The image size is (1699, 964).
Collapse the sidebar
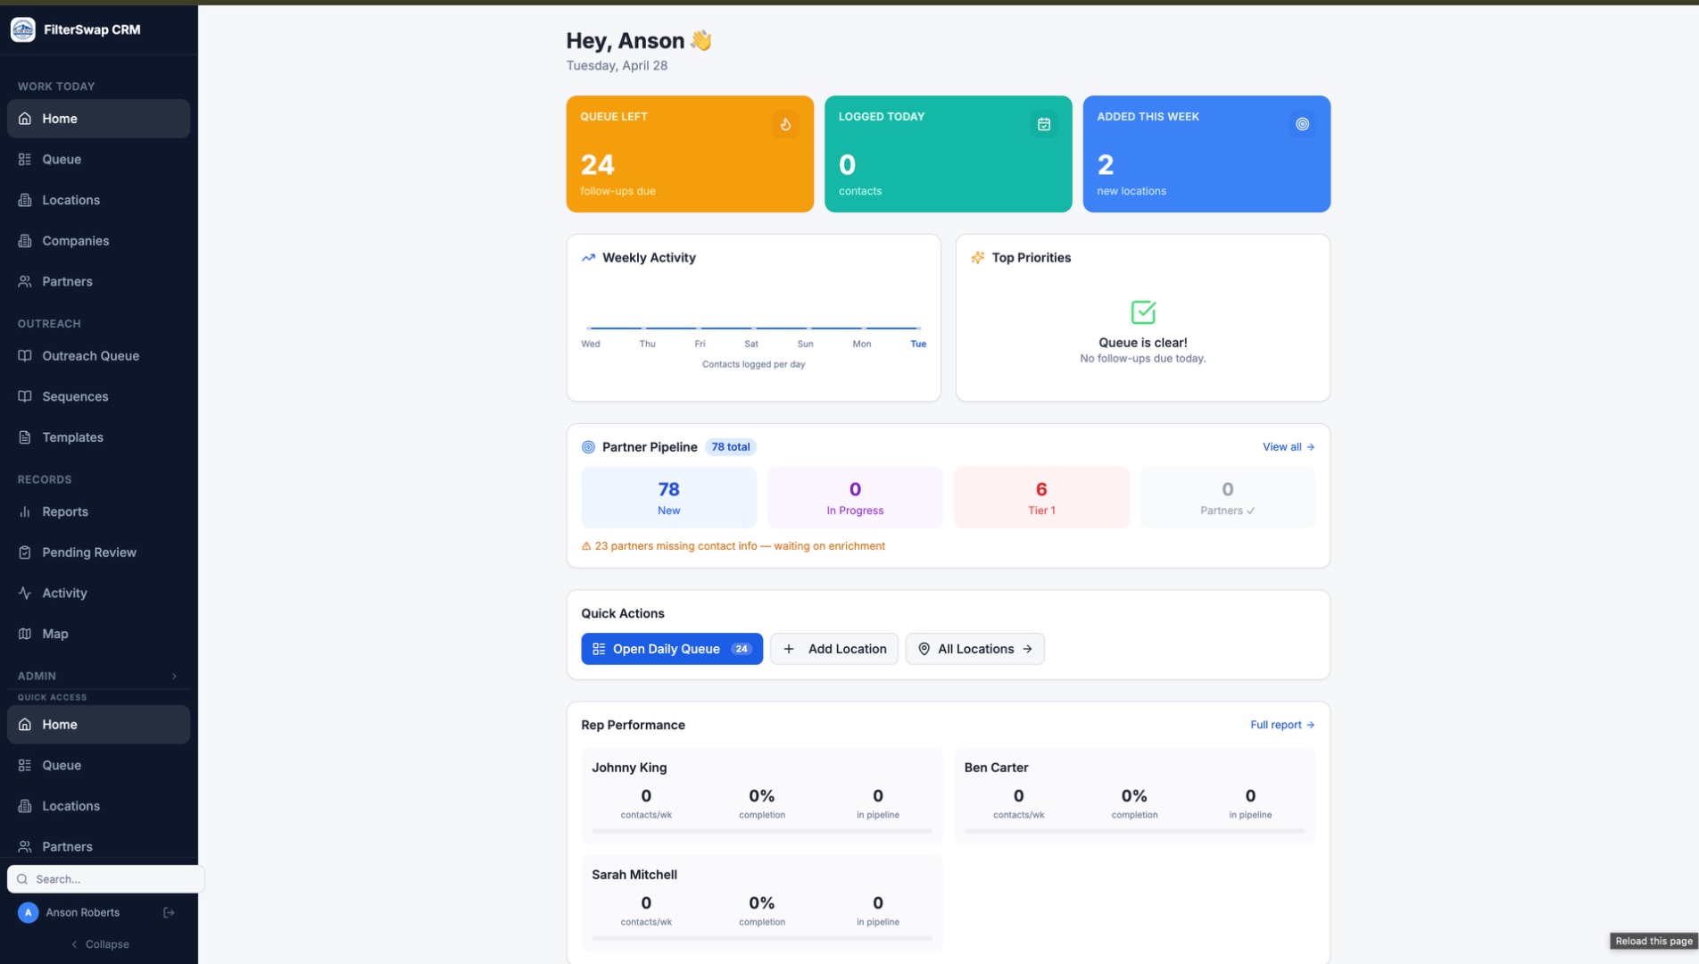99,943
